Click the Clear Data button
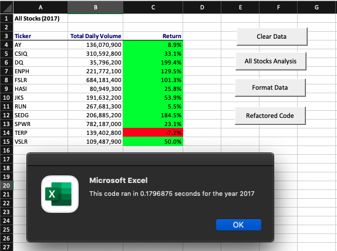The width and height of the screenshot is (337, 251). [x=272, y=36]
